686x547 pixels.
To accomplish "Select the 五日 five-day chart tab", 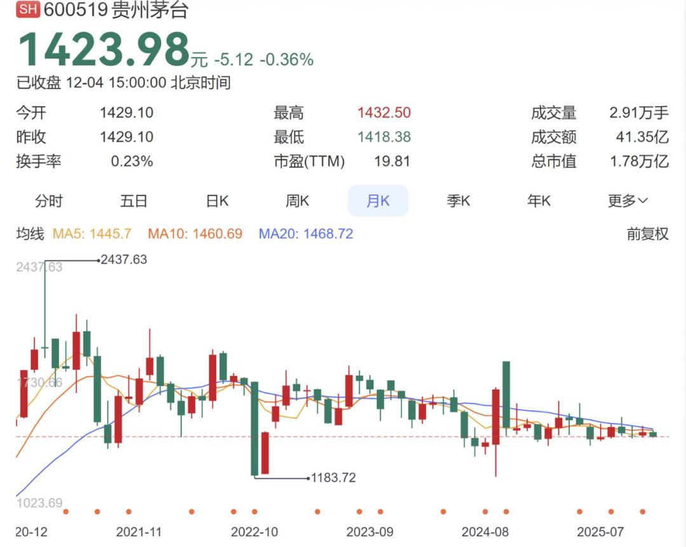I will tap(133, 201).
